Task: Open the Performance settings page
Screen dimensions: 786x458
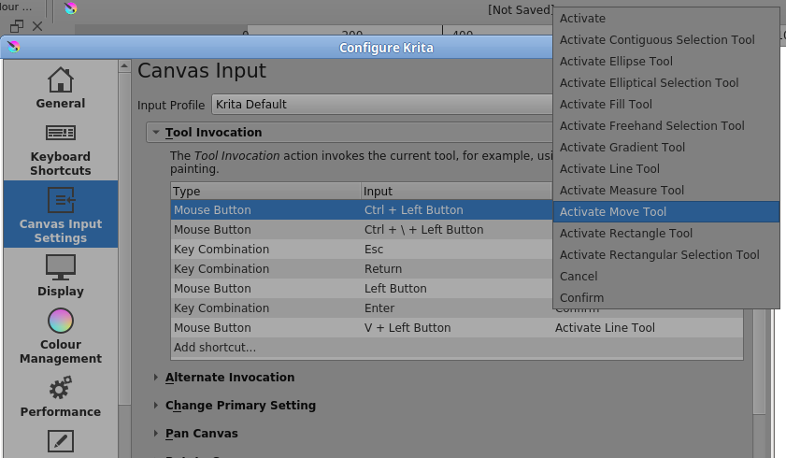Action: coord(60,396)
